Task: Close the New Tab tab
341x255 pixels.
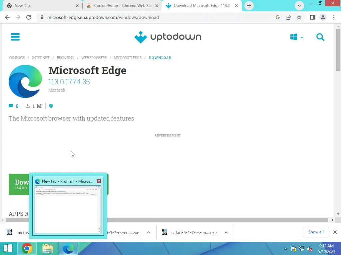Action: click(77, 6)
